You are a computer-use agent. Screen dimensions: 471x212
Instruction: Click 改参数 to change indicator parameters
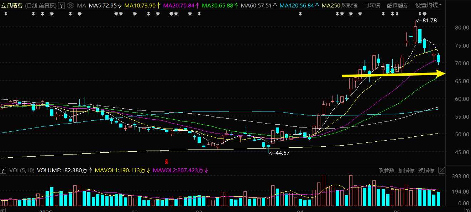click(x=386, y=170)
